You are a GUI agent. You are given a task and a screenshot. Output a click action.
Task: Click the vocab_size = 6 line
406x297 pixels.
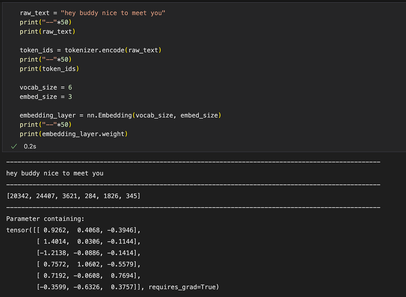[x=46, y=87]
